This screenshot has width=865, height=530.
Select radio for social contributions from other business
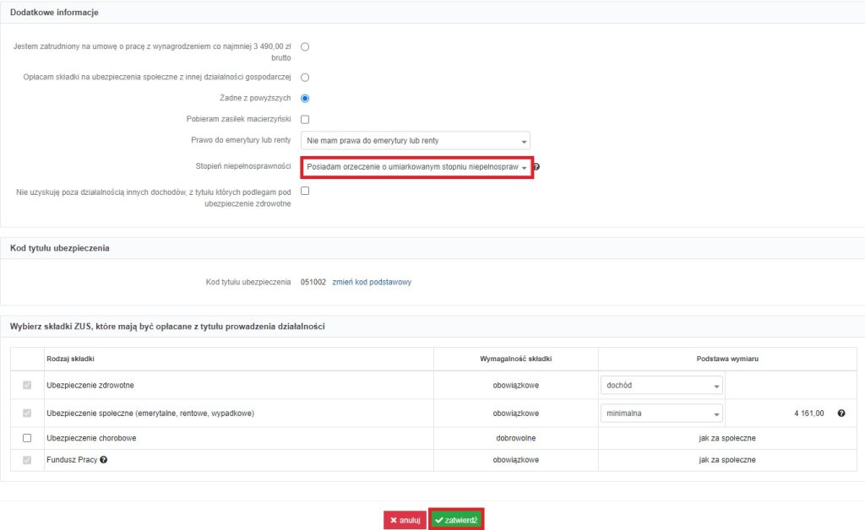click(305, 78)
